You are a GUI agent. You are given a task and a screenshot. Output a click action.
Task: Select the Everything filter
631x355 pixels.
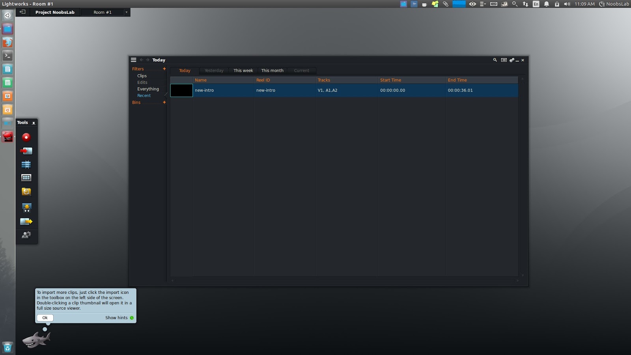pyautogui.click(x=148, y=89)
